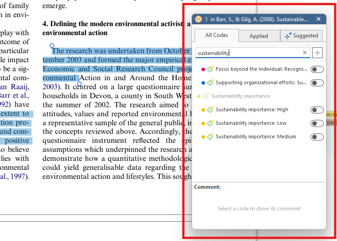The width and height of the screenshot is (337, 241).
Task: Clear the code search text
Action: (x=305, y=53)
